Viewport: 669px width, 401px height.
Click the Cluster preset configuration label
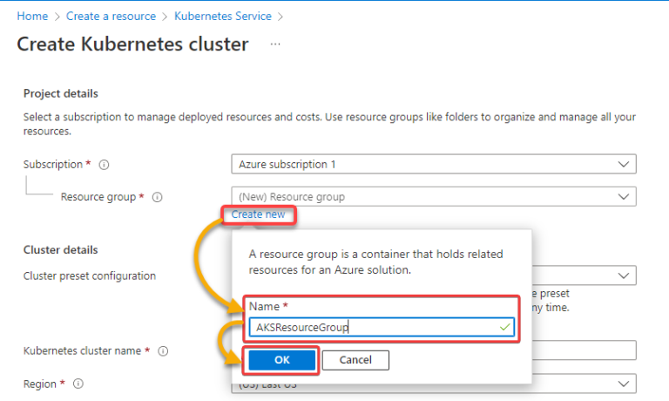coord(90,275)
